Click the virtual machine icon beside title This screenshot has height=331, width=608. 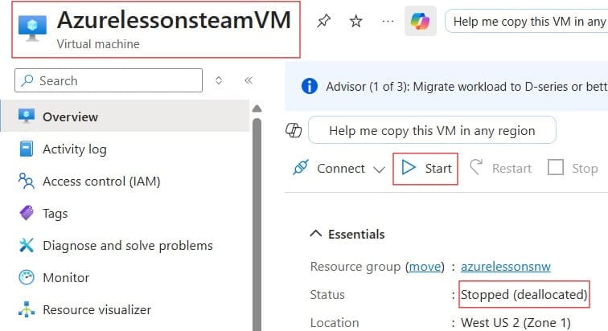coord(32,28)
